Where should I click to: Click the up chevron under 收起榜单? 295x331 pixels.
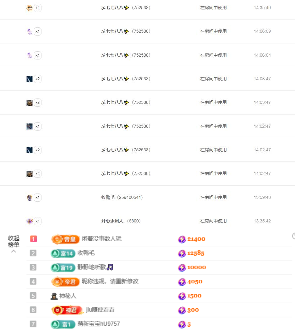click(x=14, y=251)
